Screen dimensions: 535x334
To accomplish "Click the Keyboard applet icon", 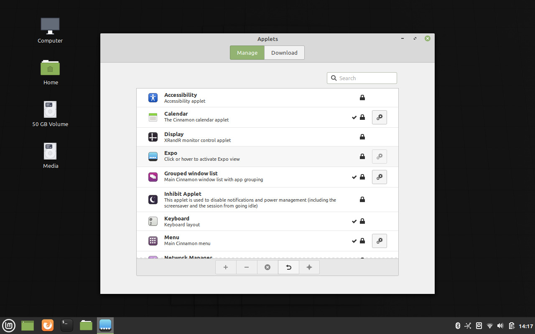I will (153, 221).
